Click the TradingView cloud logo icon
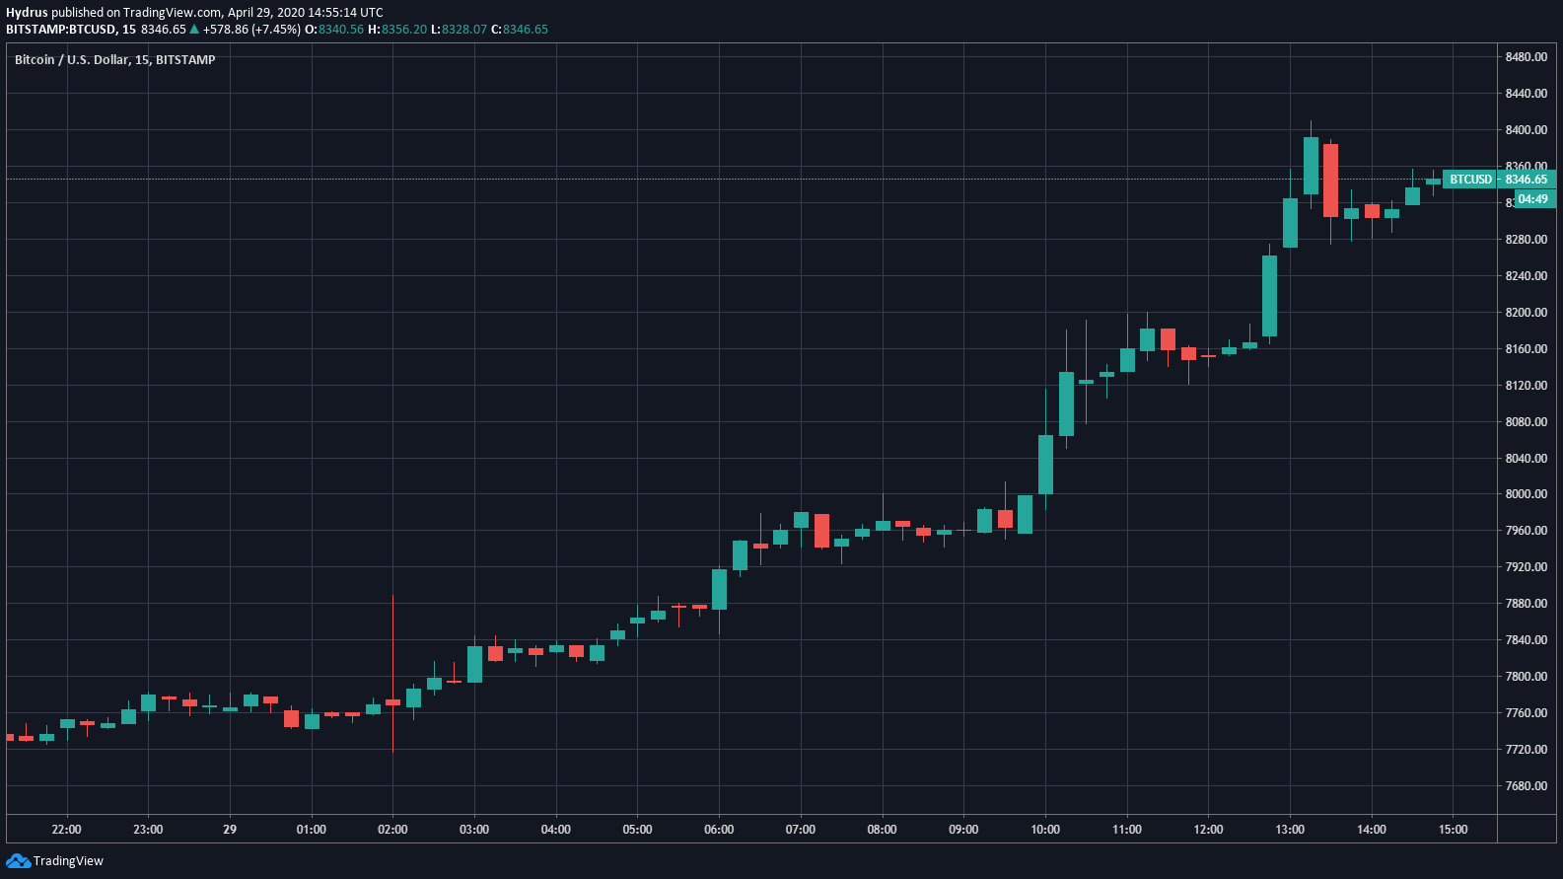The width and height of the screenshot is (1563, 879). coord(18,861)
